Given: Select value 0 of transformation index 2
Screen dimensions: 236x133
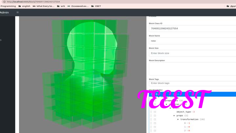Looking at the screenshot, I should pyautogui.click(x=189, y=131).
